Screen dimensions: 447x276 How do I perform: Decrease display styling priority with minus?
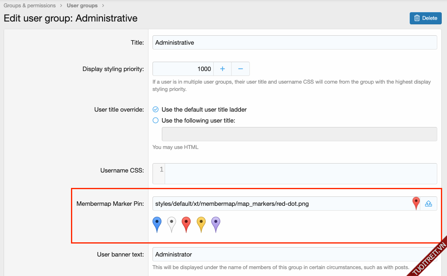coord(241,69)
